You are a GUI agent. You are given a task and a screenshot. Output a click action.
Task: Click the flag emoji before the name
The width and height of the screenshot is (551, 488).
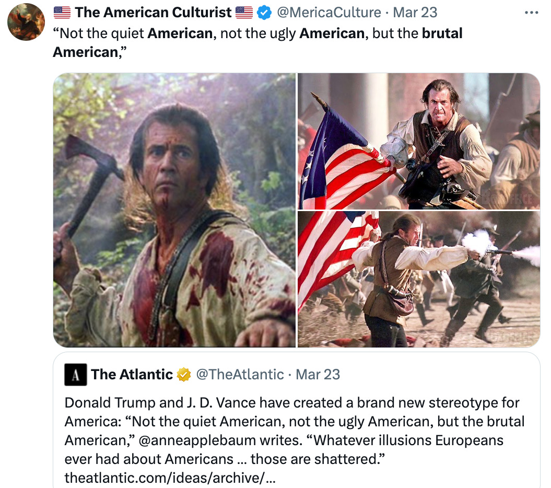click(x=62, y=13)
